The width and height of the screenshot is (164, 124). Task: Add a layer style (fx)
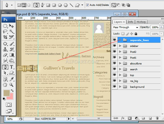pos(123,118)
